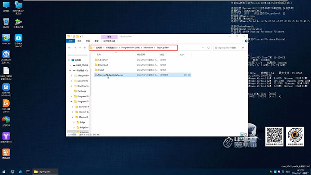Open the 分区助手 desktop icon
This screenshot has width=311, height=175.
point(6,121)
